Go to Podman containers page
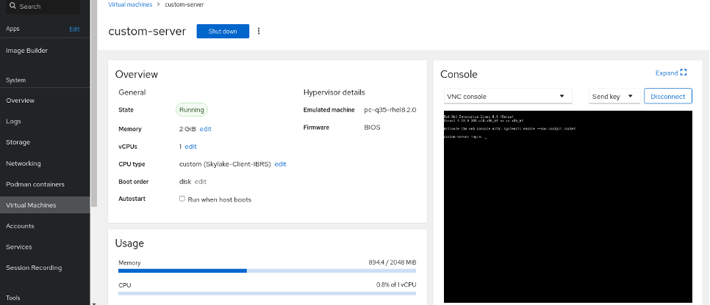The width and height of the screenshot is (710, 305). pyautogui.click(x=35, y=184)
